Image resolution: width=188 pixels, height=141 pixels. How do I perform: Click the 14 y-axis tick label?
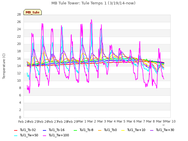[x=19, y=66]
